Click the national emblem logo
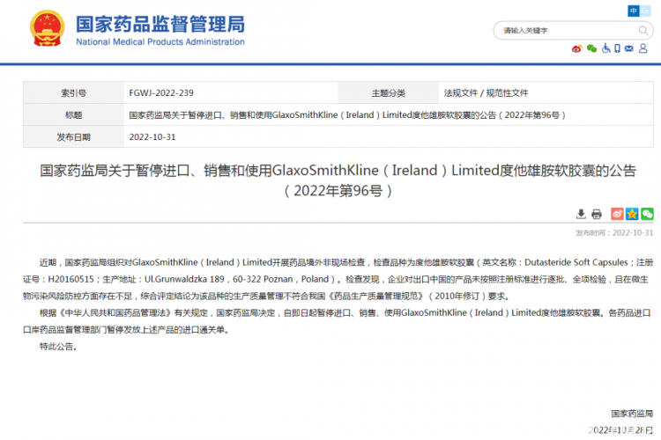 pos(48,28)
